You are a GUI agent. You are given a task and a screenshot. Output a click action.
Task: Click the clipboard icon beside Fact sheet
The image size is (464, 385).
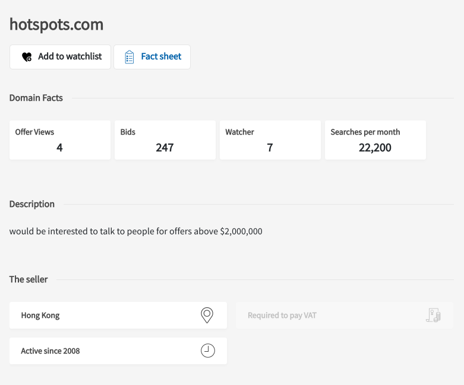point(129,57)
